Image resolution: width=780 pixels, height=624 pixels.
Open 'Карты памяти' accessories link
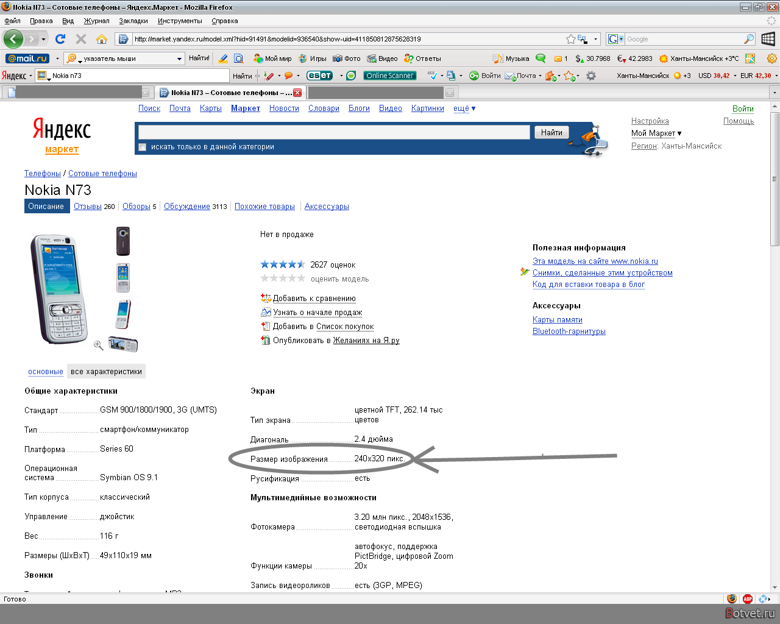[558, 320]
